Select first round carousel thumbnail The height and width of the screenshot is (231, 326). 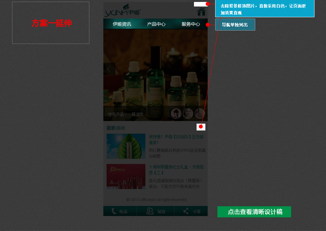176,114
